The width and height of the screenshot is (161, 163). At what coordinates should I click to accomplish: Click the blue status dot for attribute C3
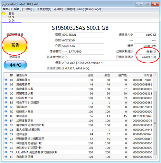(x=6, y=139)
